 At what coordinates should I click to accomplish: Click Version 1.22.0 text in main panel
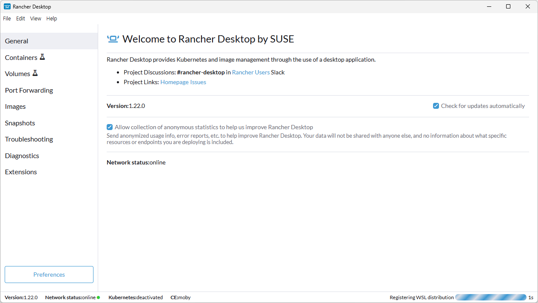click(126, 106)
